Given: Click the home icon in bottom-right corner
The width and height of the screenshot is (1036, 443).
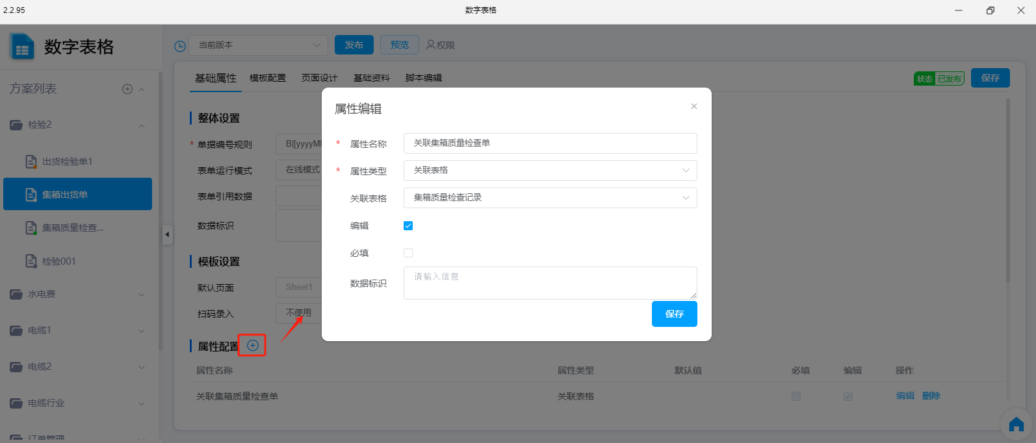Looking at the screenshot, I should [1016, 425].
